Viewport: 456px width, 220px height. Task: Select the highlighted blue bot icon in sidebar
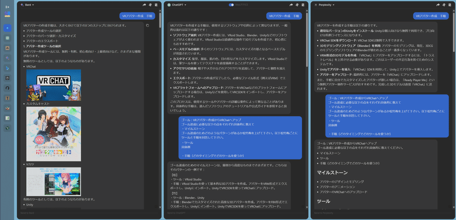coord(7,28)
